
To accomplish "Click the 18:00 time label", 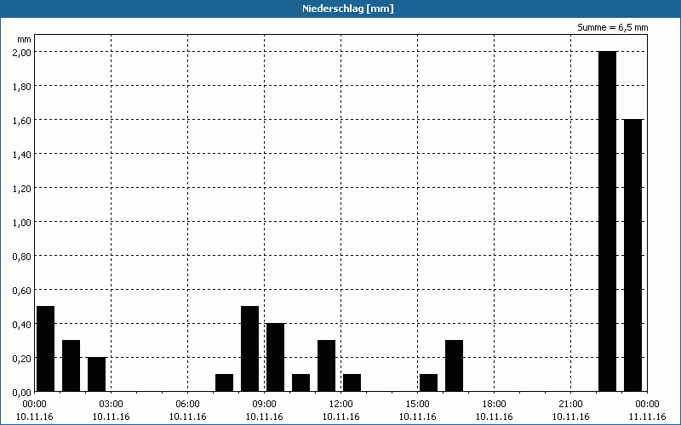I will [x=495, y=405].
